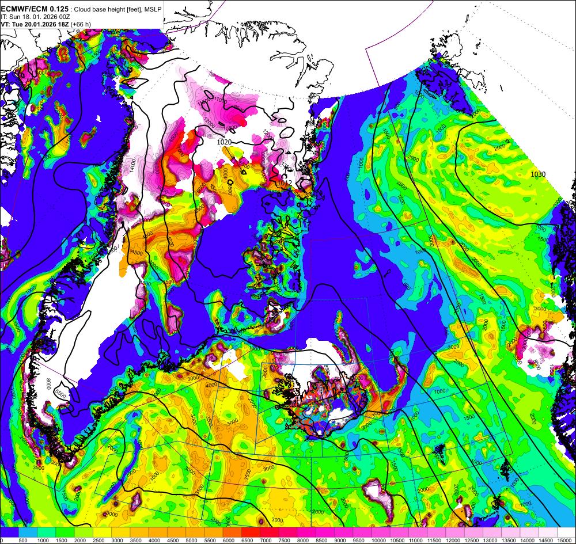
Task: Click the '9000' legend value in color bar
Action: [340, 541]
